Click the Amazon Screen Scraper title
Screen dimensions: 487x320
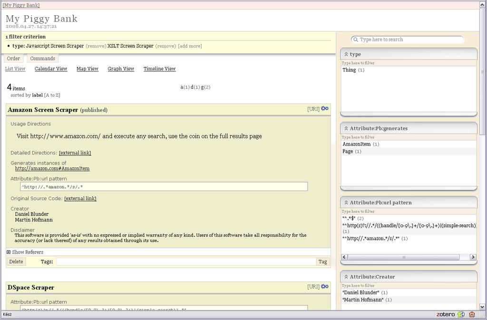(43, 109)
